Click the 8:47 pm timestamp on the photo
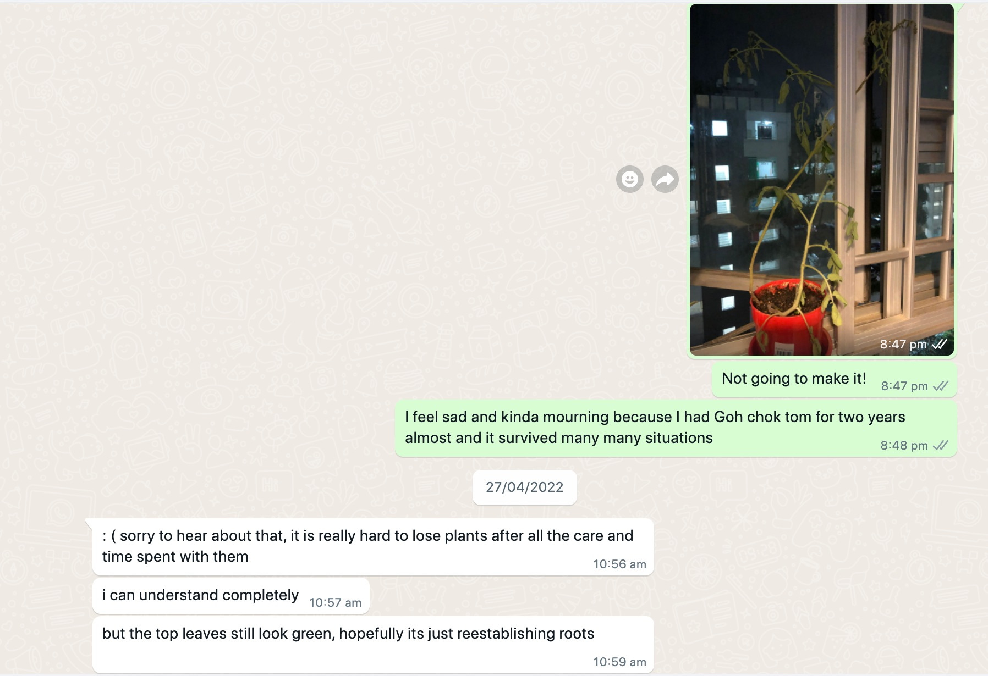 (903, 344)
